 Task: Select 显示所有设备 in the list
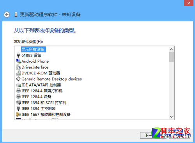tap(33, 49)
